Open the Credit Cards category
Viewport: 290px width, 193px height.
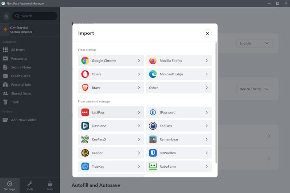point(30,76)
